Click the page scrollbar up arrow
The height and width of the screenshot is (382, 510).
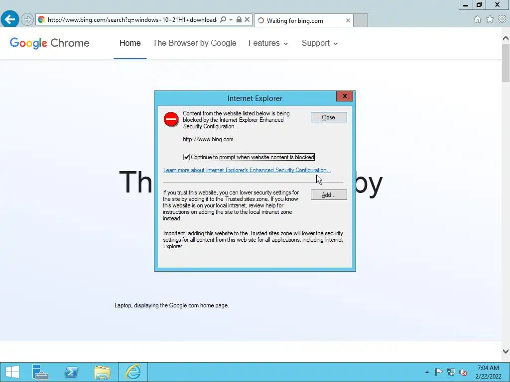[x=506, y=38]
